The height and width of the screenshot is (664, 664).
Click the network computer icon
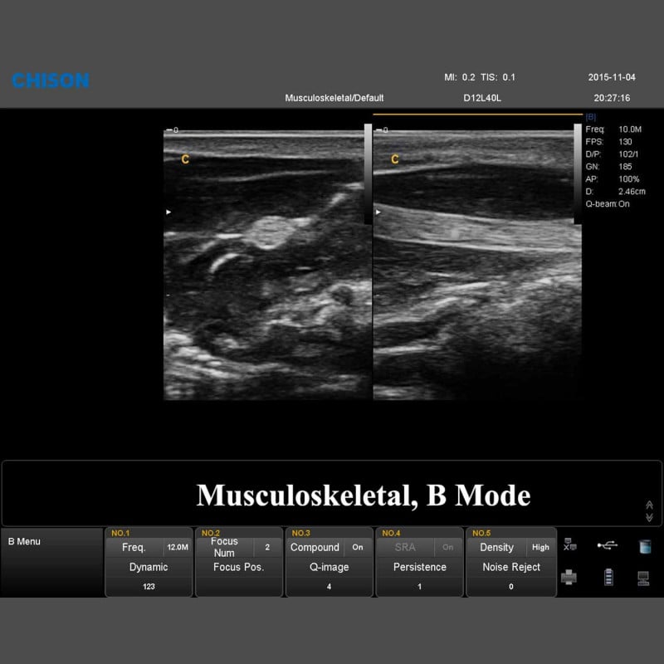[643, 579]
